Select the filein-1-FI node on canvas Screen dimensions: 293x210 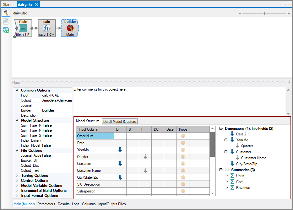23,28
